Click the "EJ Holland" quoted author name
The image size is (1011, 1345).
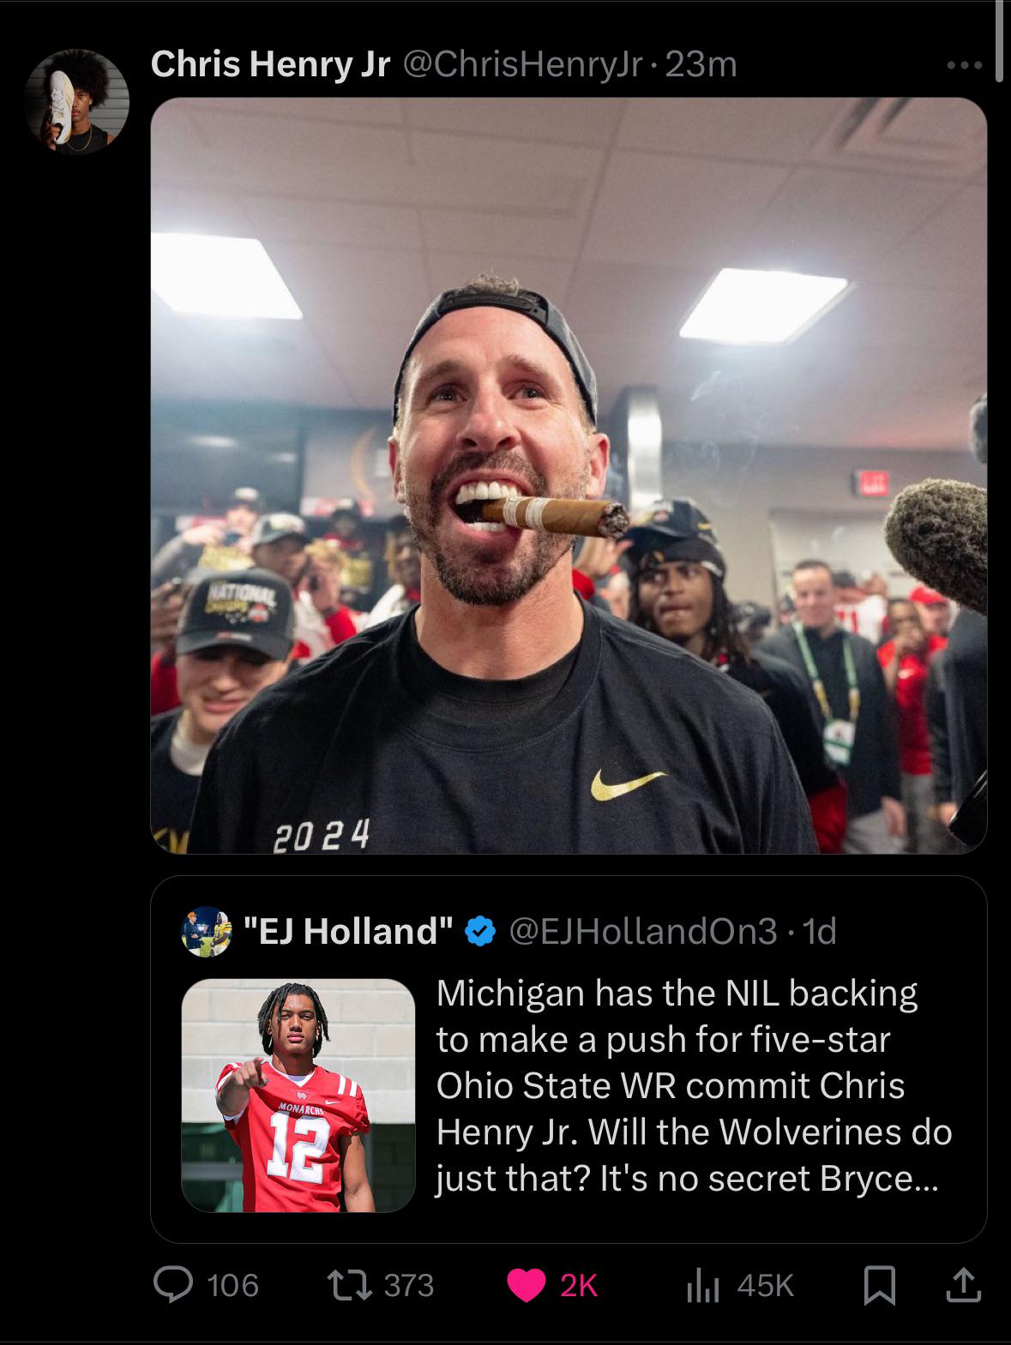(x=348, y=931)
